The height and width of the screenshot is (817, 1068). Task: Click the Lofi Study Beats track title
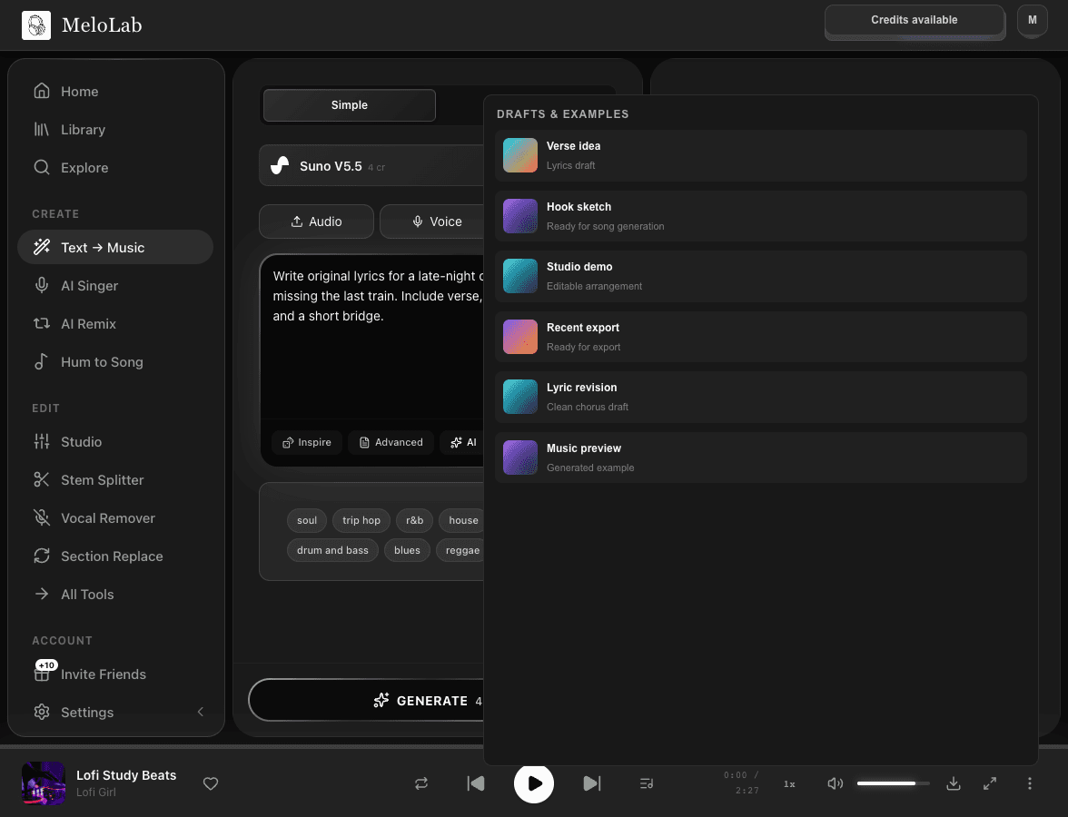tap(126, 775)
